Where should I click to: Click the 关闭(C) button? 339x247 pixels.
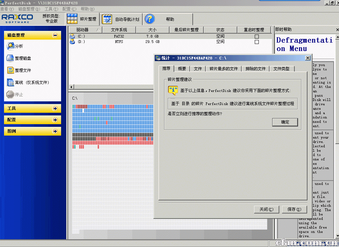pos(267,209)
